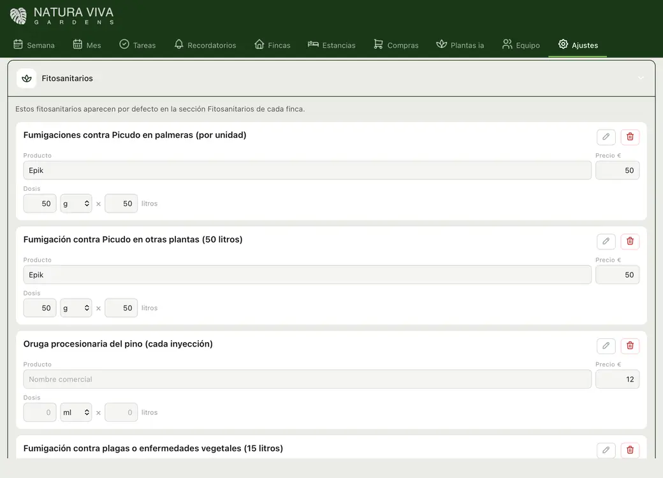Delete Fumigación contra plagas o enfermedades entry
Image resolution: width=663 pixels, height=478 pixels.
[x=630, y=450]
